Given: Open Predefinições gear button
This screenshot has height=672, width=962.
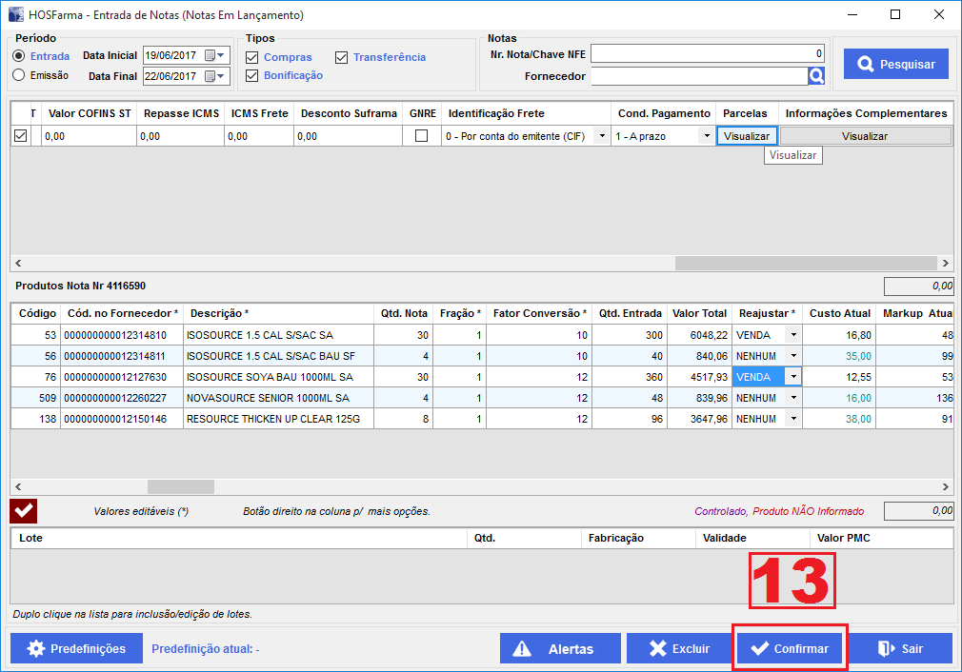Looking at the screenshot, I should tap(77, 648).
